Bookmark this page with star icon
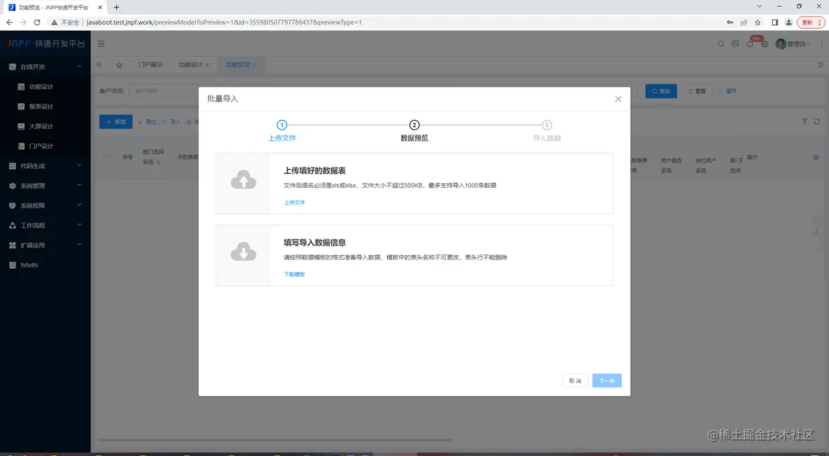This screenshot has width=829, height=456. [x=758, y=22]
